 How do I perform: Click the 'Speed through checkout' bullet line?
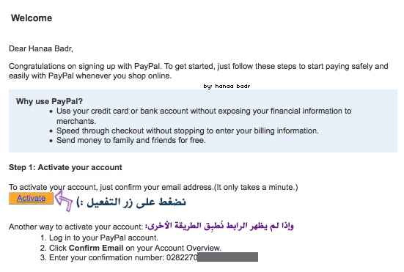(188, 131)
